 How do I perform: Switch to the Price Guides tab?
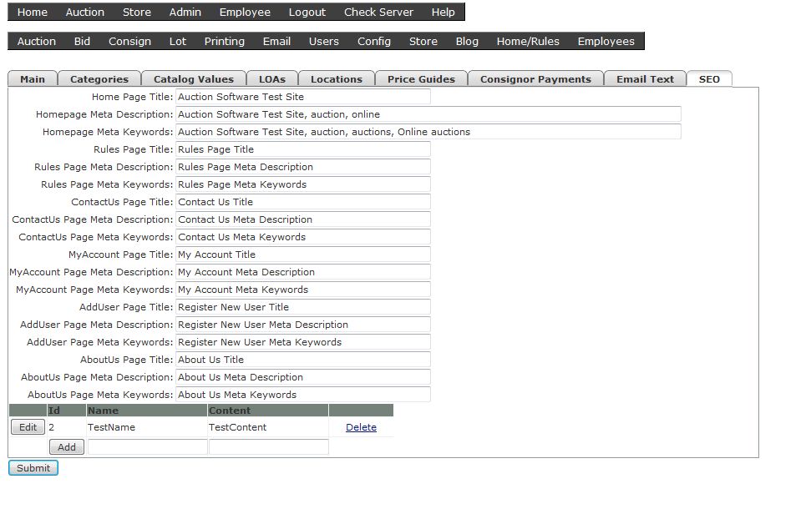coord(422,79)
